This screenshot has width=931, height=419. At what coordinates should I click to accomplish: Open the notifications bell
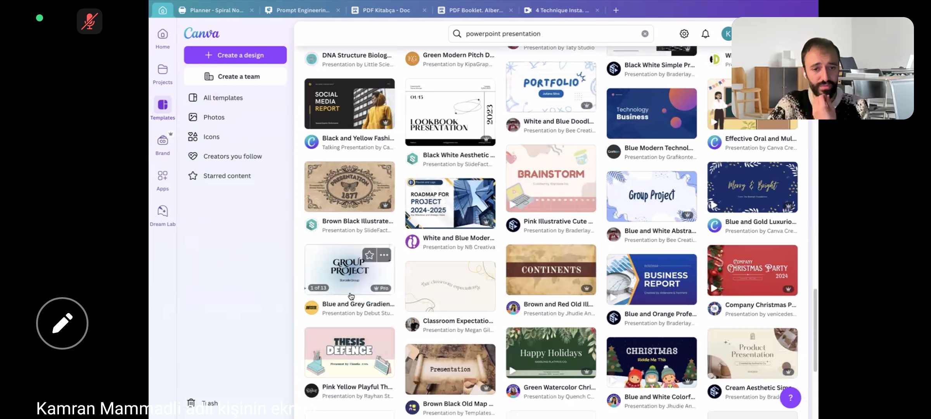pos(705,34)
